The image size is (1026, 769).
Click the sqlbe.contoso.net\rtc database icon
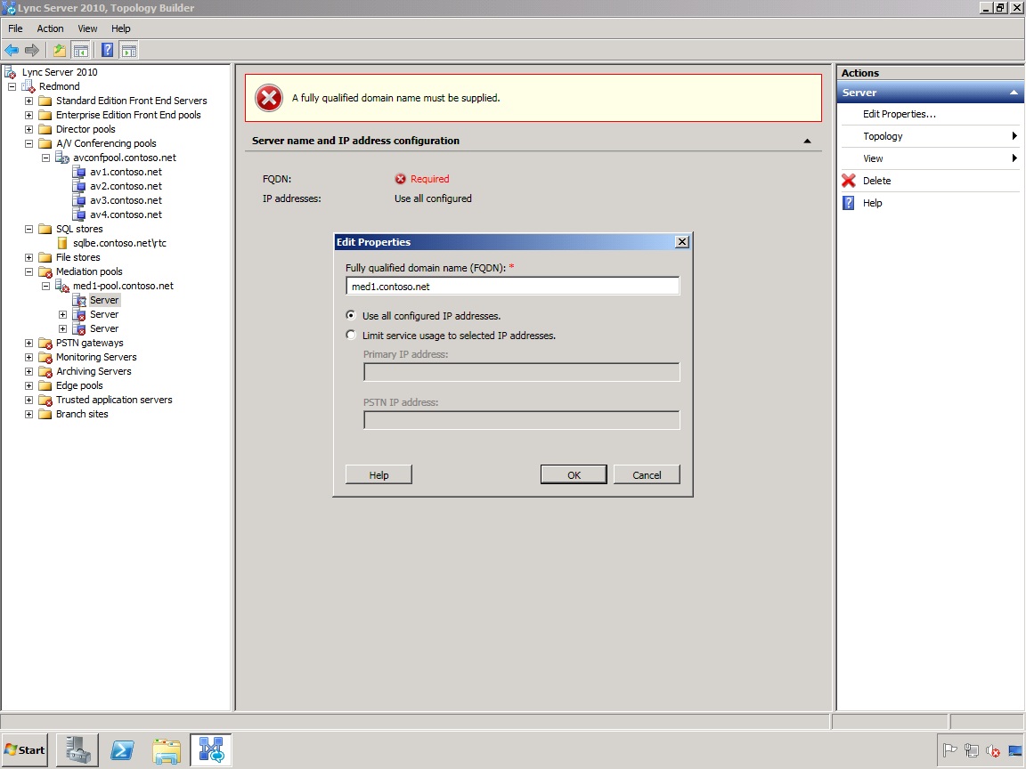[62, 243]
